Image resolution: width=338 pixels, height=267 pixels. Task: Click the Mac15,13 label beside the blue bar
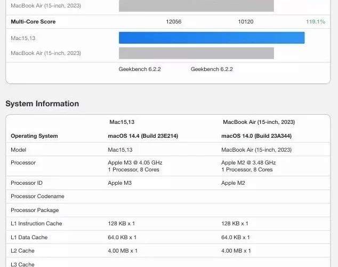pyautogui.click(x=23, y=38)
